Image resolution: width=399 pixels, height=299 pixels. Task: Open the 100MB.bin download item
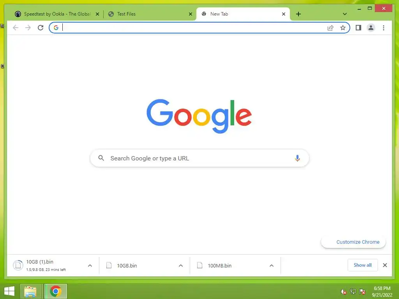click(235, 266)
